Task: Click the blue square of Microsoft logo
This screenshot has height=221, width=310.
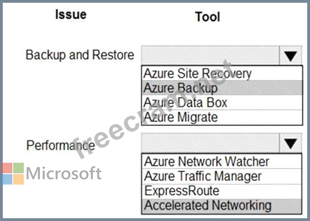Action: [7, 179]
